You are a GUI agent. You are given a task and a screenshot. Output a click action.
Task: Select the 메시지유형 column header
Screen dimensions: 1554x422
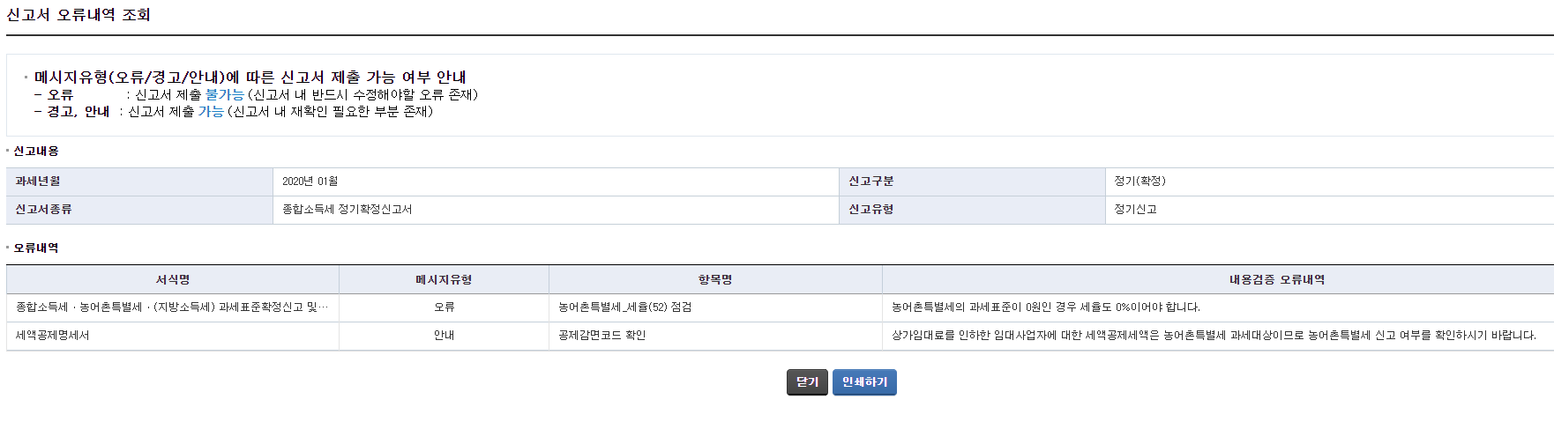point(444,280)
